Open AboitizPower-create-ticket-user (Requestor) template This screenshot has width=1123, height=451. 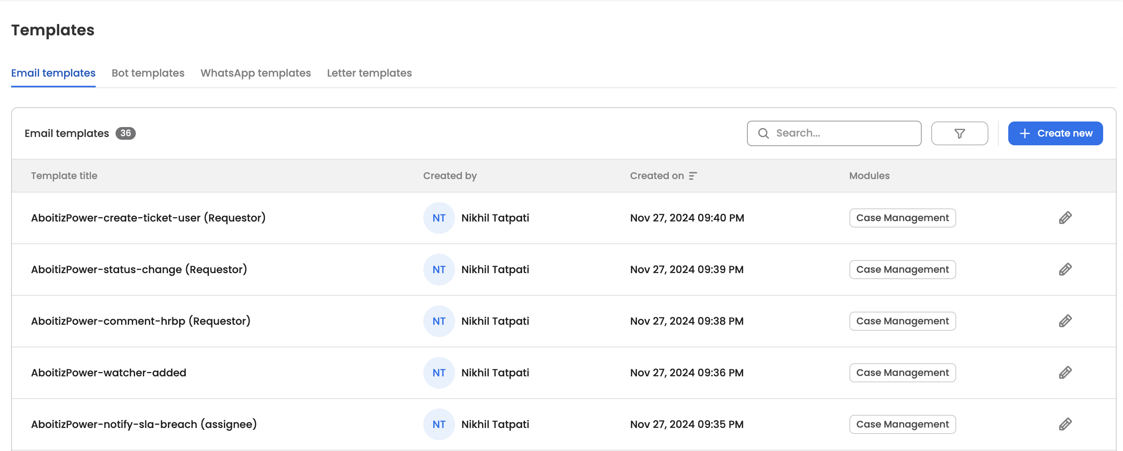148,218
